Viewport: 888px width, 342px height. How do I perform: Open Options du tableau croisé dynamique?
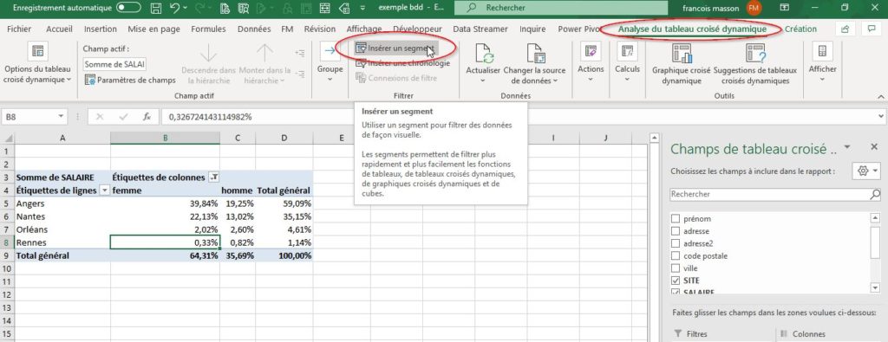38,64
